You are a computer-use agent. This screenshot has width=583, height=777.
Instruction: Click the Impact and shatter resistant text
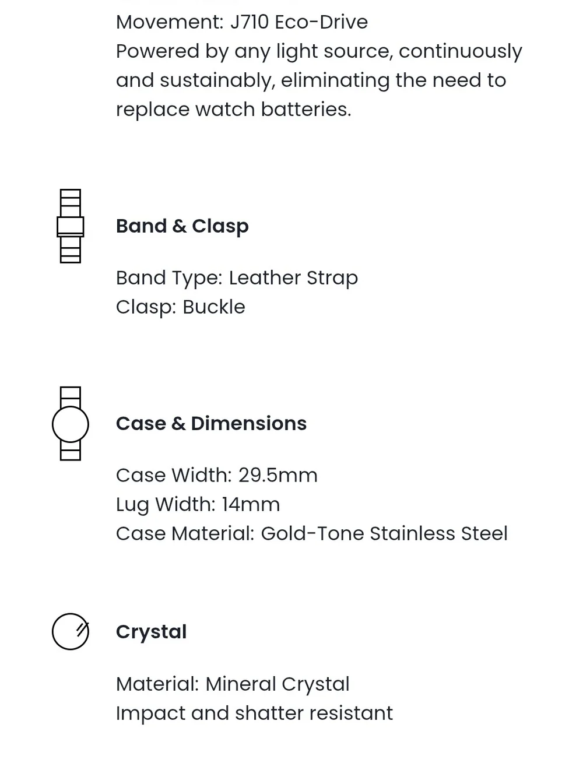point(254,713)
